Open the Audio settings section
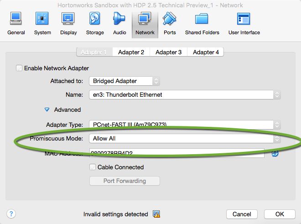The width and height of the screenshot is (301, 224). [x=119, y=24]
